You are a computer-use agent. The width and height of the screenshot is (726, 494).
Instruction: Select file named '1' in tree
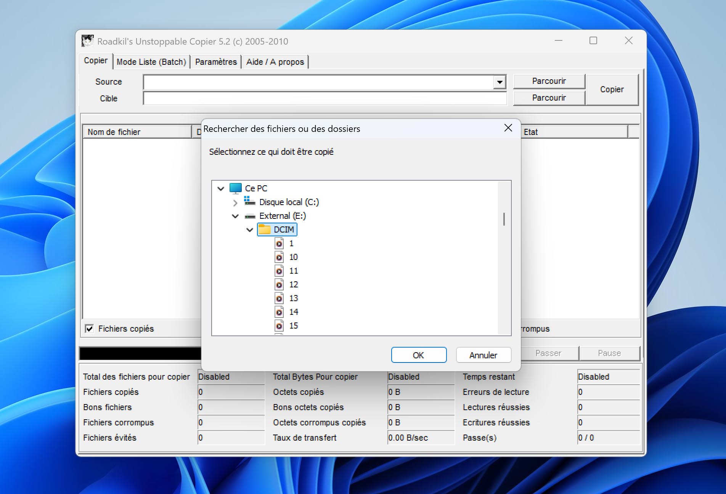[291, 243]
